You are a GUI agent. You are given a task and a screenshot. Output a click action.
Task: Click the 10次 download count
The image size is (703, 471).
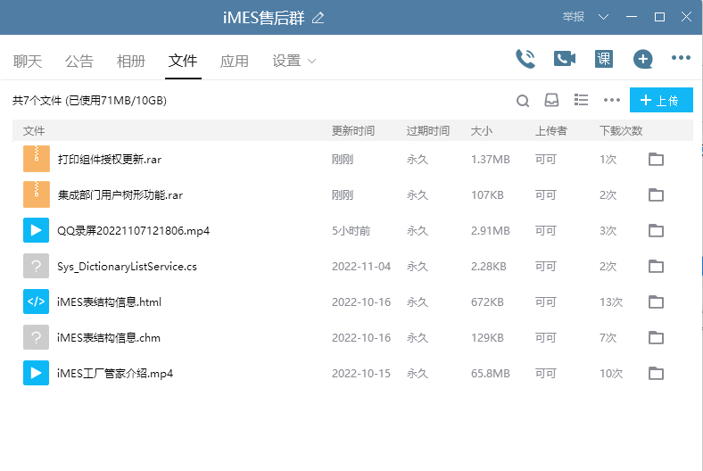tap(611, 373)
